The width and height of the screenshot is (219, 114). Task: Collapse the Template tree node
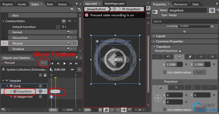tap(3, 81)
